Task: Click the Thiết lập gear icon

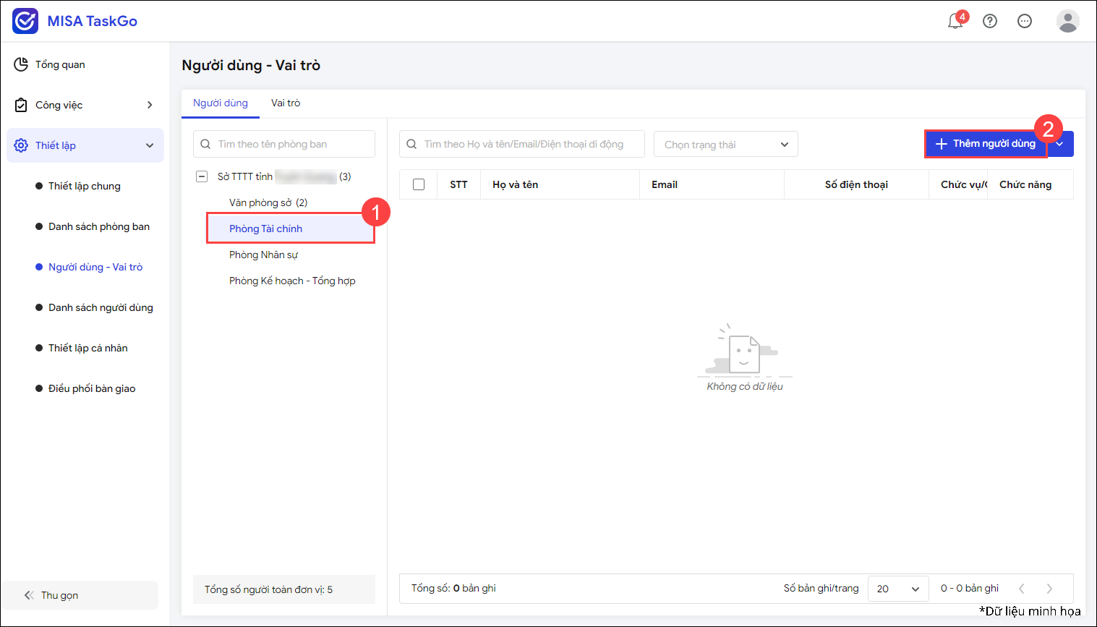Action: point(21,145)
